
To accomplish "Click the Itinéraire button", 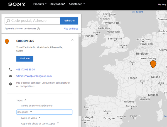I will [x=25, y=58].
